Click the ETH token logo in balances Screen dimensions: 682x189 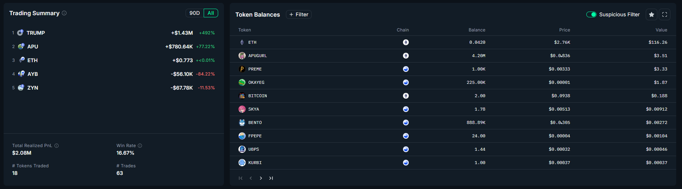pos(242,42)
